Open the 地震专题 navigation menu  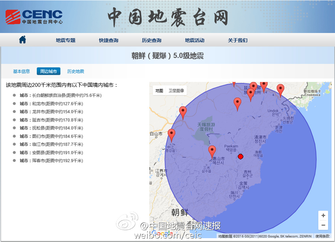coord(66,40)
